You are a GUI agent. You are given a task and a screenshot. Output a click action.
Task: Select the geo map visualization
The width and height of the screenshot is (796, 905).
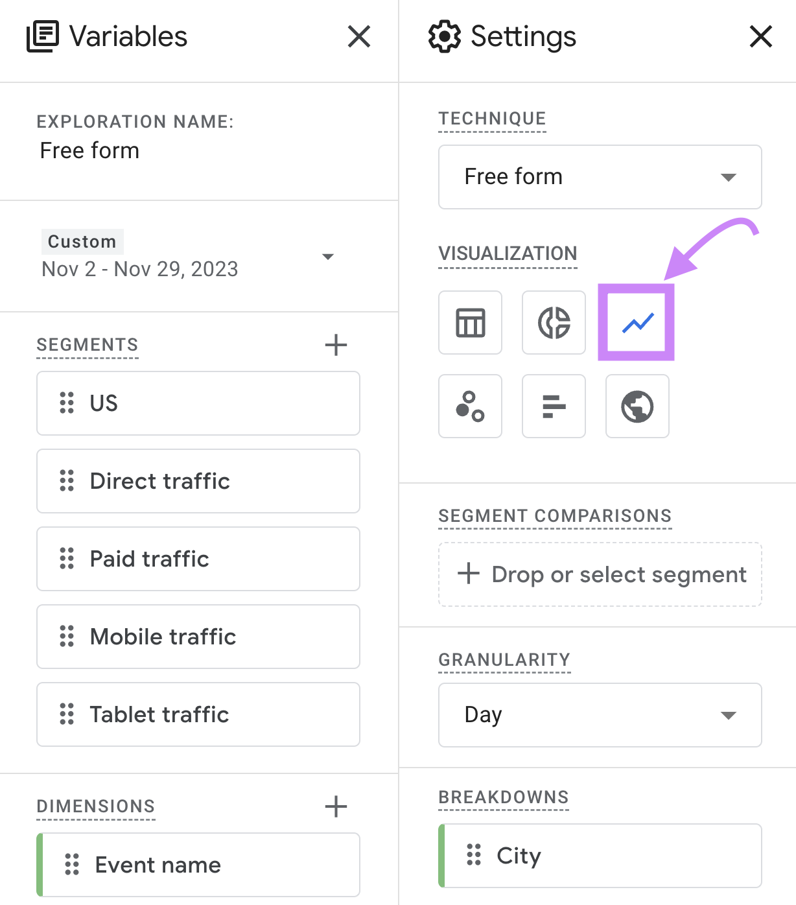[637, 406]
